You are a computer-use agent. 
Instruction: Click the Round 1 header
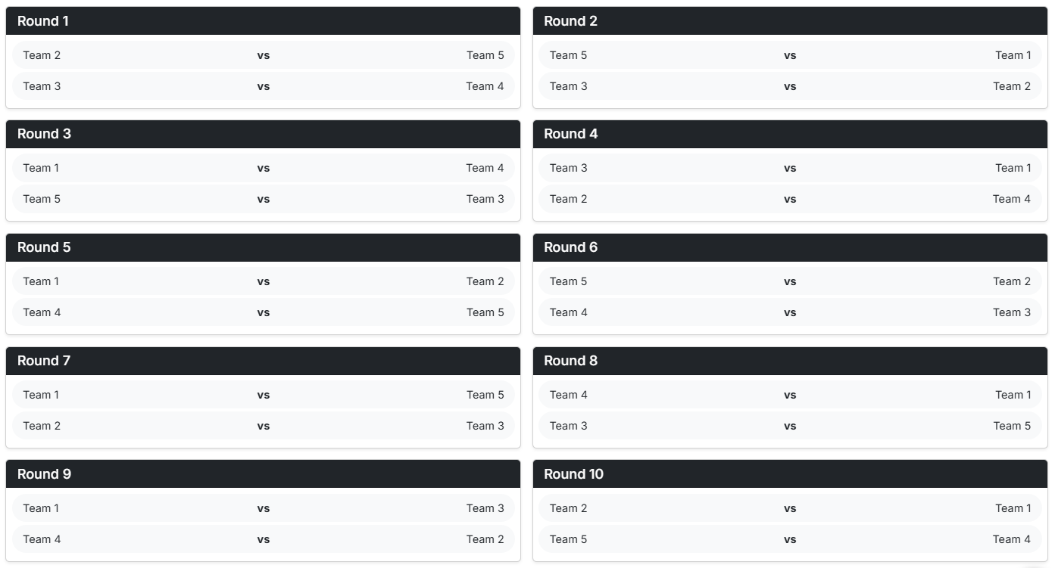pyautogui.click(x=44, y=21)
